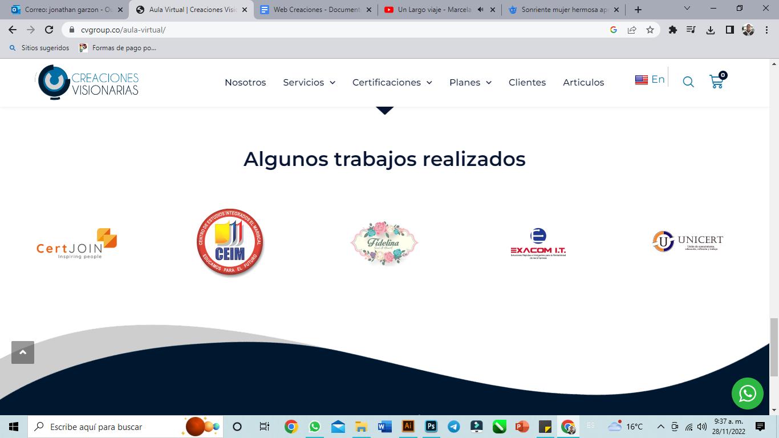Open WhatsApp from the taskbar

click(x=315, y=427)
